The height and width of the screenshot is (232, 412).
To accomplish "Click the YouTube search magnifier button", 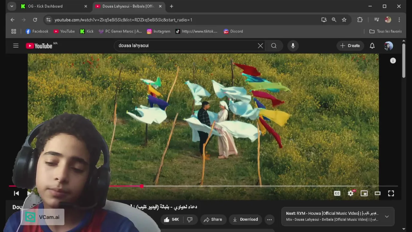I will pyautogui.click(x=274, y=46).
